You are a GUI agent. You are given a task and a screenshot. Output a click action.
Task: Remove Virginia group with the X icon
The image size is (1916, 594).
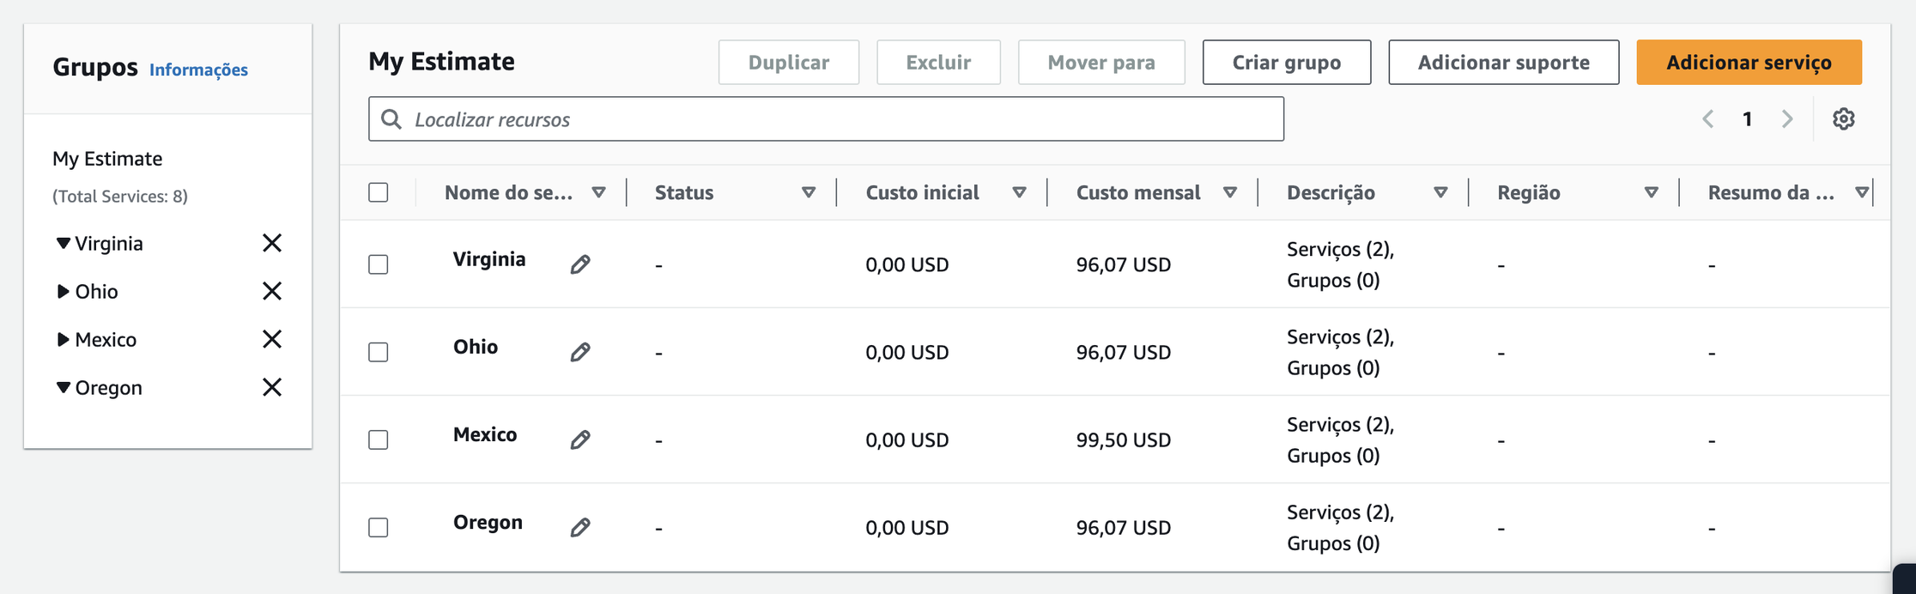272,243
